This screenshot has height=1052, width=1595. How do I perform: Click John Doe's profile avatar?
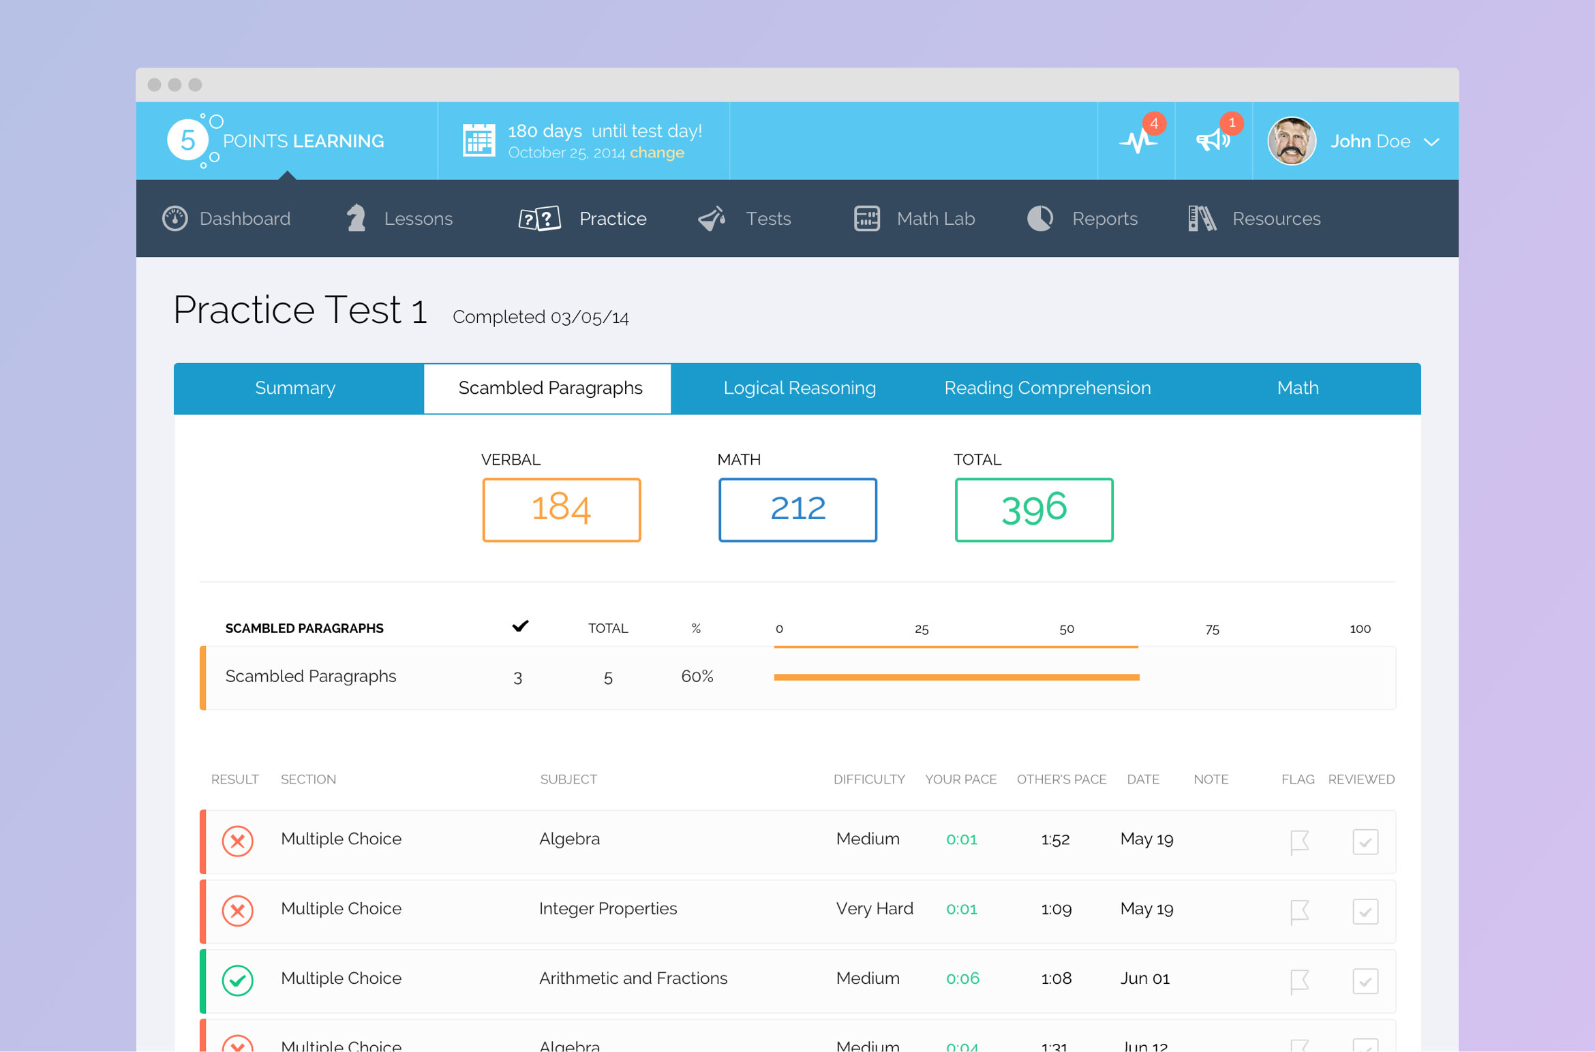pyautogui.click(x=1291, y=141)
